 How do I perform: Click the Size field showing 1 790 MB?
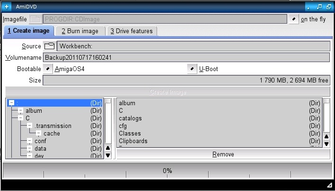[186, 80]
